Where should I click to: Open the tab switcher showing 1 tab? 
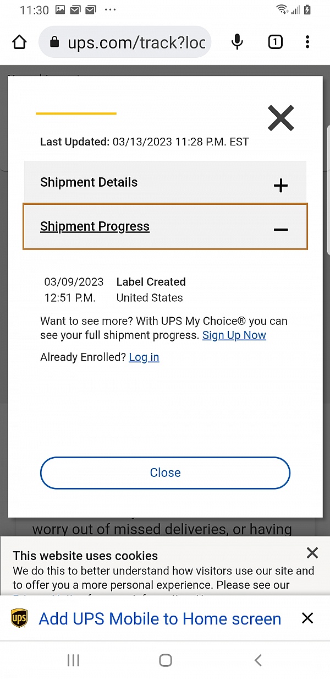click(x=275, y=42)
